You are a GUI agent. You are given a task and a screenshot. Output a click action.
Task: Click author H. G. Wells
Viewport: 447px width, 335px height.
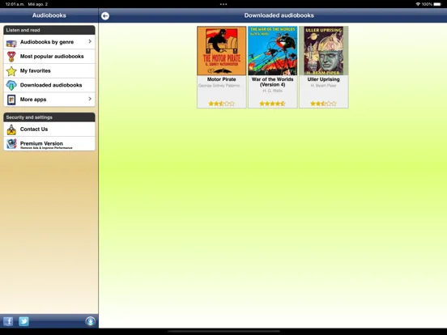(273, 91)
